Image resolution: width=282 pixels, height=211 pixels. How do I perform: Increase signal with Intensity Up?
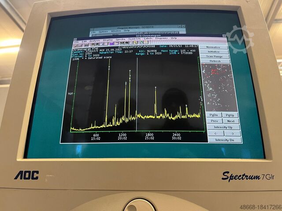[x=223, y=127]
